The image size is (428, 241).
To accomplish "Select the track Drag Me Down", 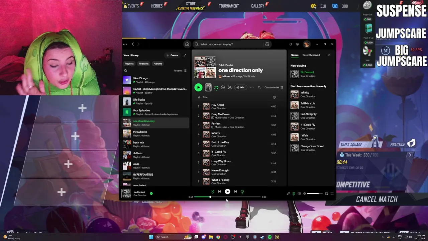I will [x=239, y=116].
